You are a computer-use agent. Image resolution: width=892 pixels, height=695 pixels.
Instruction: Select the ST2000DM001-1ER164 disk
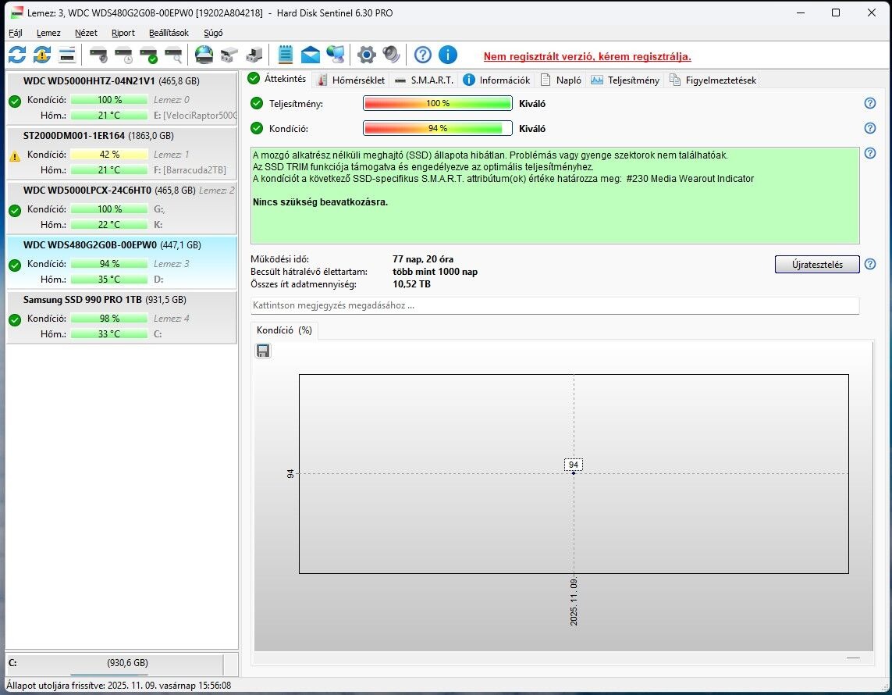pos(121,152)
